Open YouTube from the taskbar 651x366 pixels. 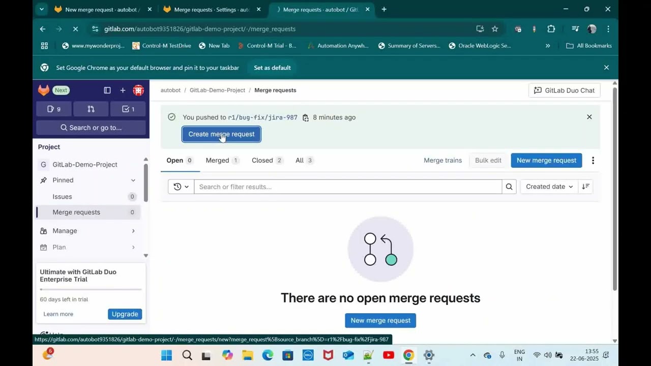click(389, 355)
